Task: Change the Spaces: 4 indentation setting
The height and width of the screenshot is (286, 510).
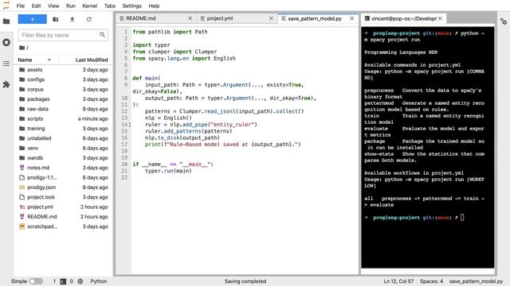Action: click(x=431, y=281)
